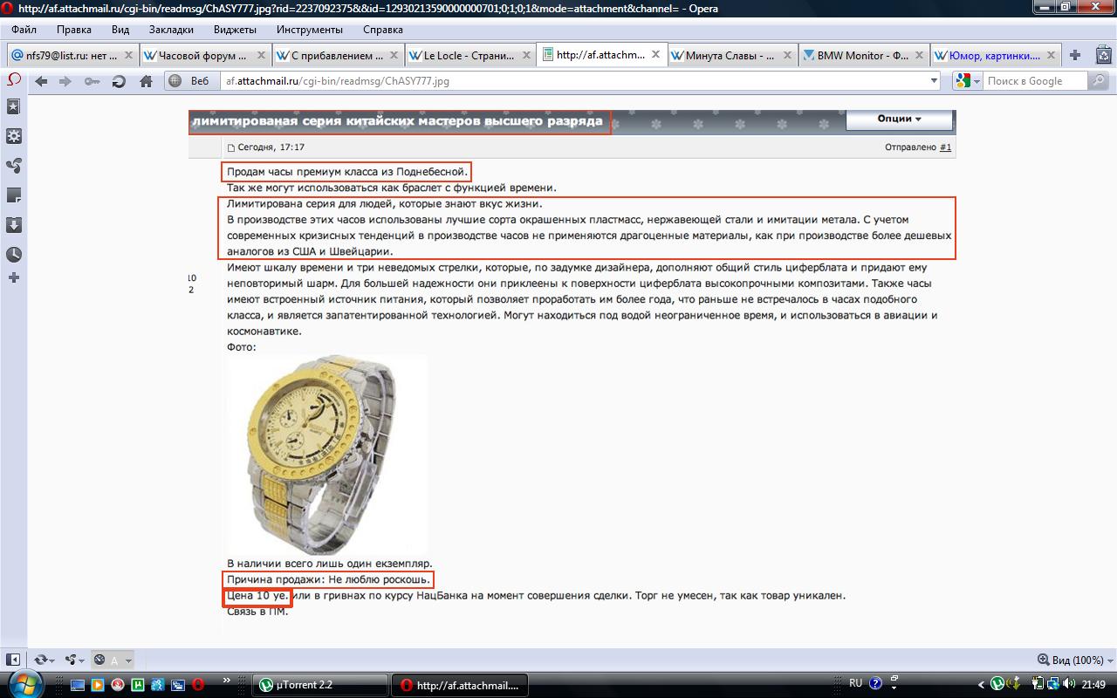Viewport: 1117px width, 698px height.
Task: Click the Опции button
Action: [x=899, y=120]
